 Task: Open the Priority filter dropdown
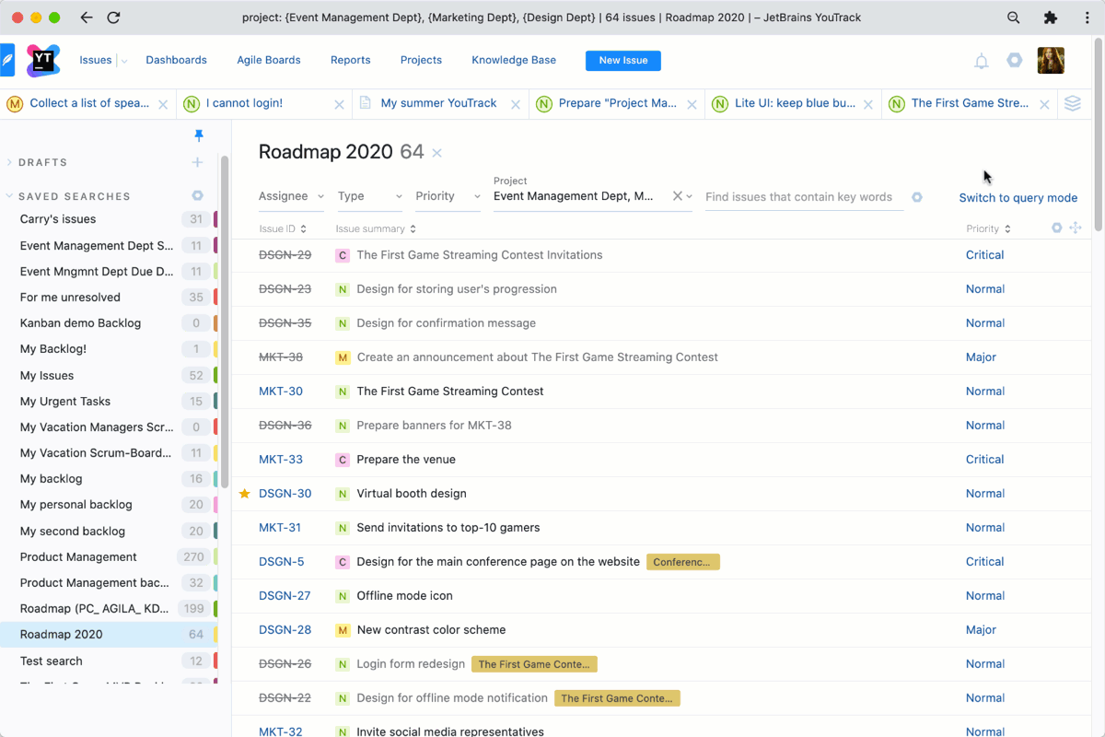coord(448,196)
